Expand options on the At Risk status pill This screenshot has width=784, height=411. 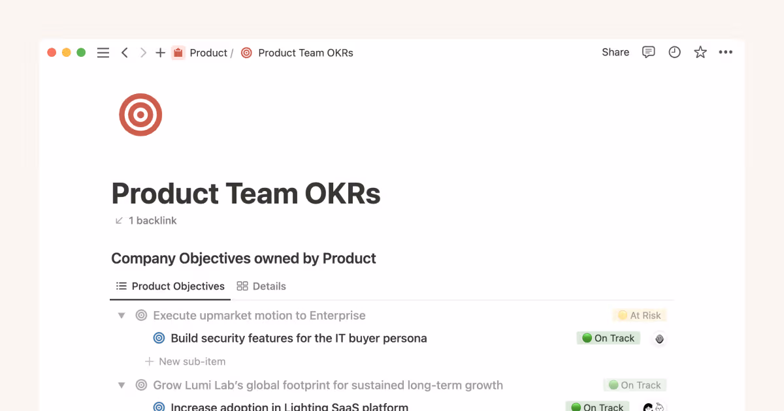[639, 315]
